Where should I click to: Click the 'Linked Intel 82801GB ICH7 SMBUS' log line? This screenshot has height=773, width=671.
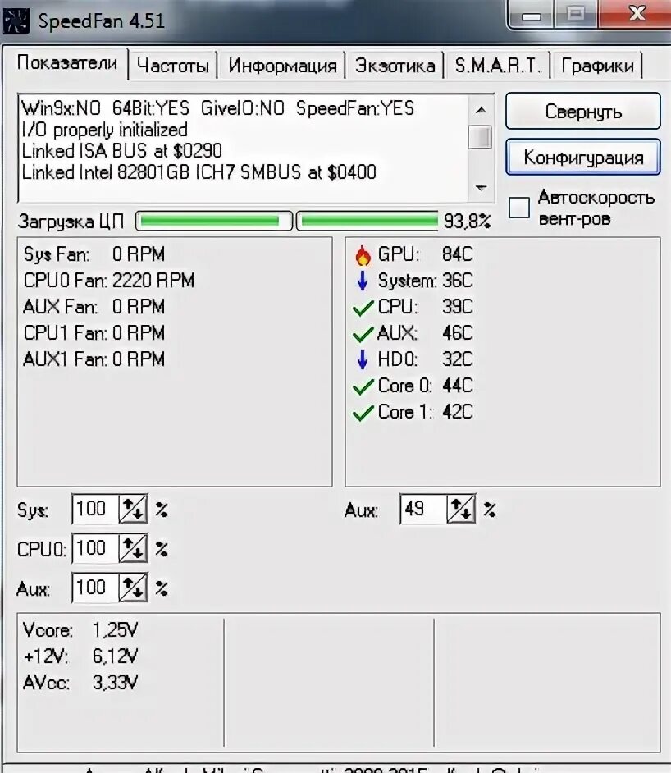point(199,172)
